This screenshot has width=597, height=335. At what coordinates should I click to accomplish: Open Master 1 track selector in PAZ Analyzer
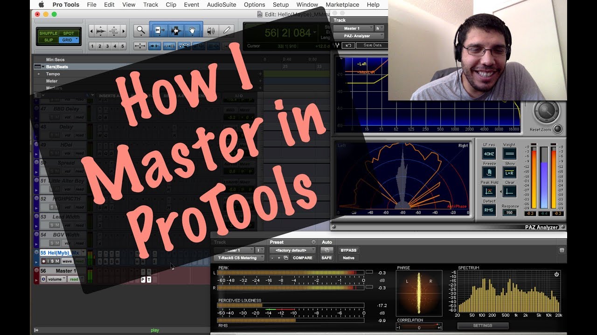click(353, 28)
